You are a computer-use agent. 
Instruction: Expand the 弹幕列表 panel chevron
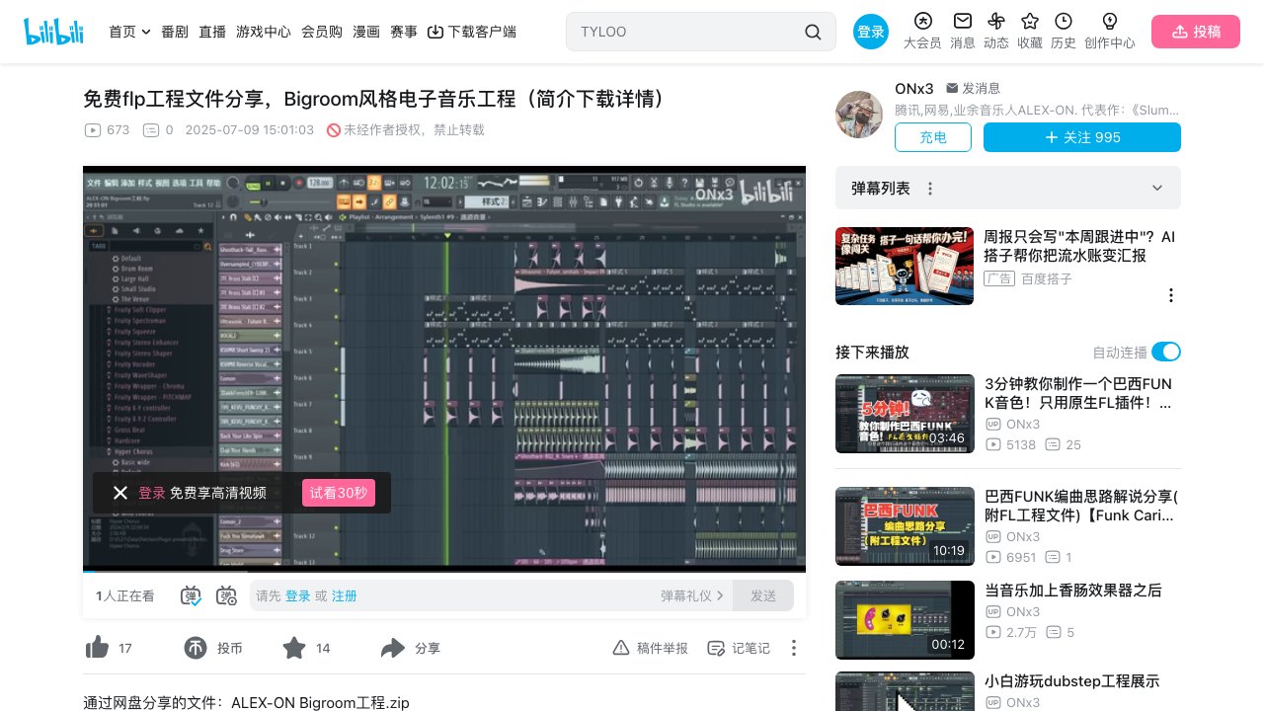pos(1157,188)
